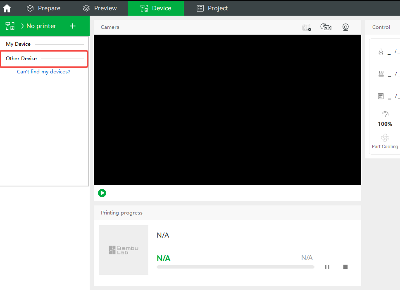Viewport: 400px width, 290px height.
Task: Click the Printing progress header
Action: coord(121,213)
